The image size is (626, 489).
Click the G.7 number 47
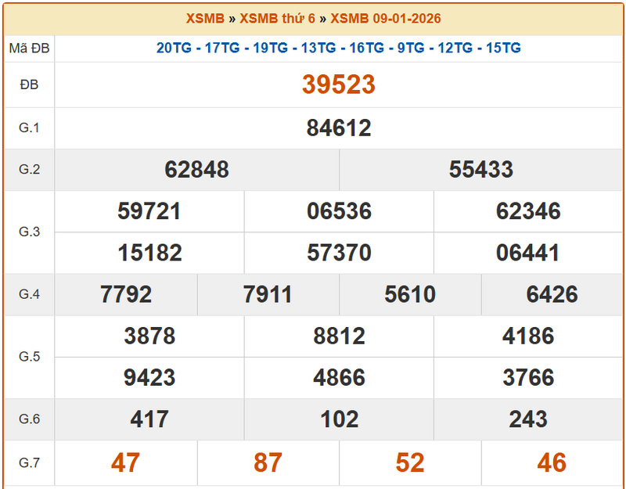click(125, 462)
